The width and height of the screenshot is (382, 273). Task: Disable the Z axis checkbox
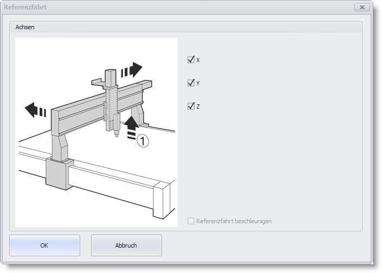(191, 106)
